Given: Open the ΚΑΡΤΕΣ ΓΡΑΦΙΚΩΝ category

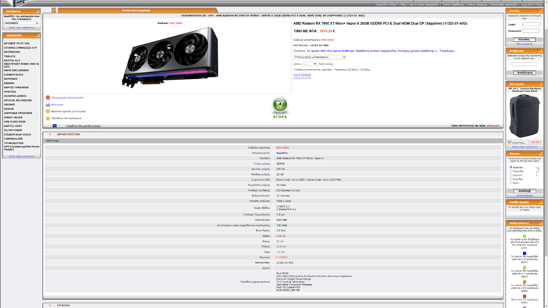Looking at the screenshot, I should (16, 87).
